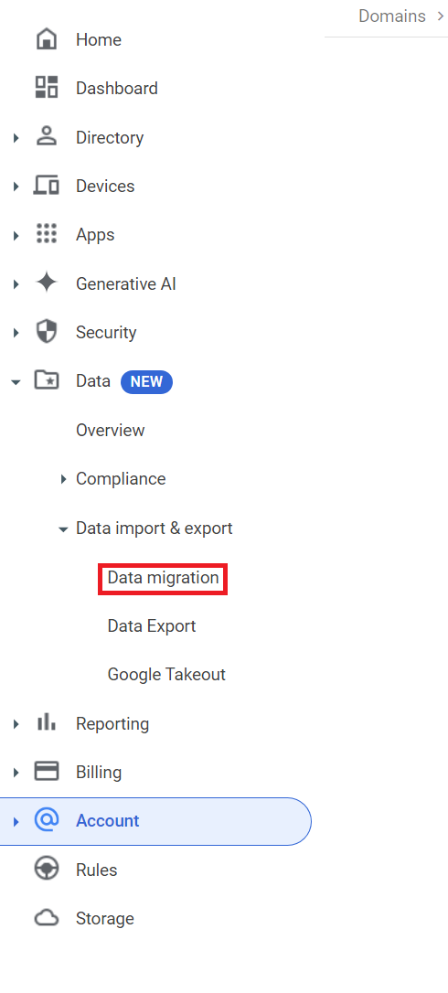Expand the Compliance submenu arrow
448x993 pixels.
(63, 479)
